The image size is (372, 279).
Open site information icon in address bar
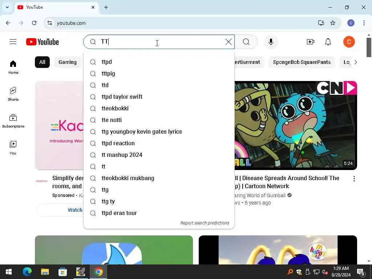tap(49, 23)
